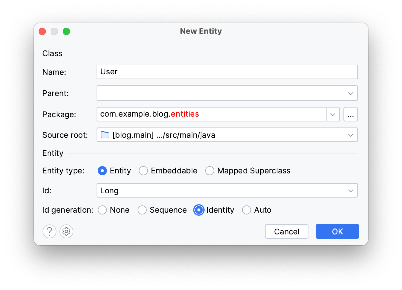The image size is (402, 290).
Task: Click the blue folder icon in Source root
Action: [x=104, y=135]
